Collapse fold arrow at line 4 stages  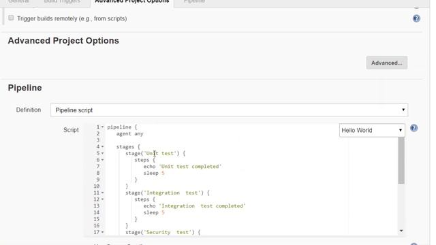pos(102,147)
